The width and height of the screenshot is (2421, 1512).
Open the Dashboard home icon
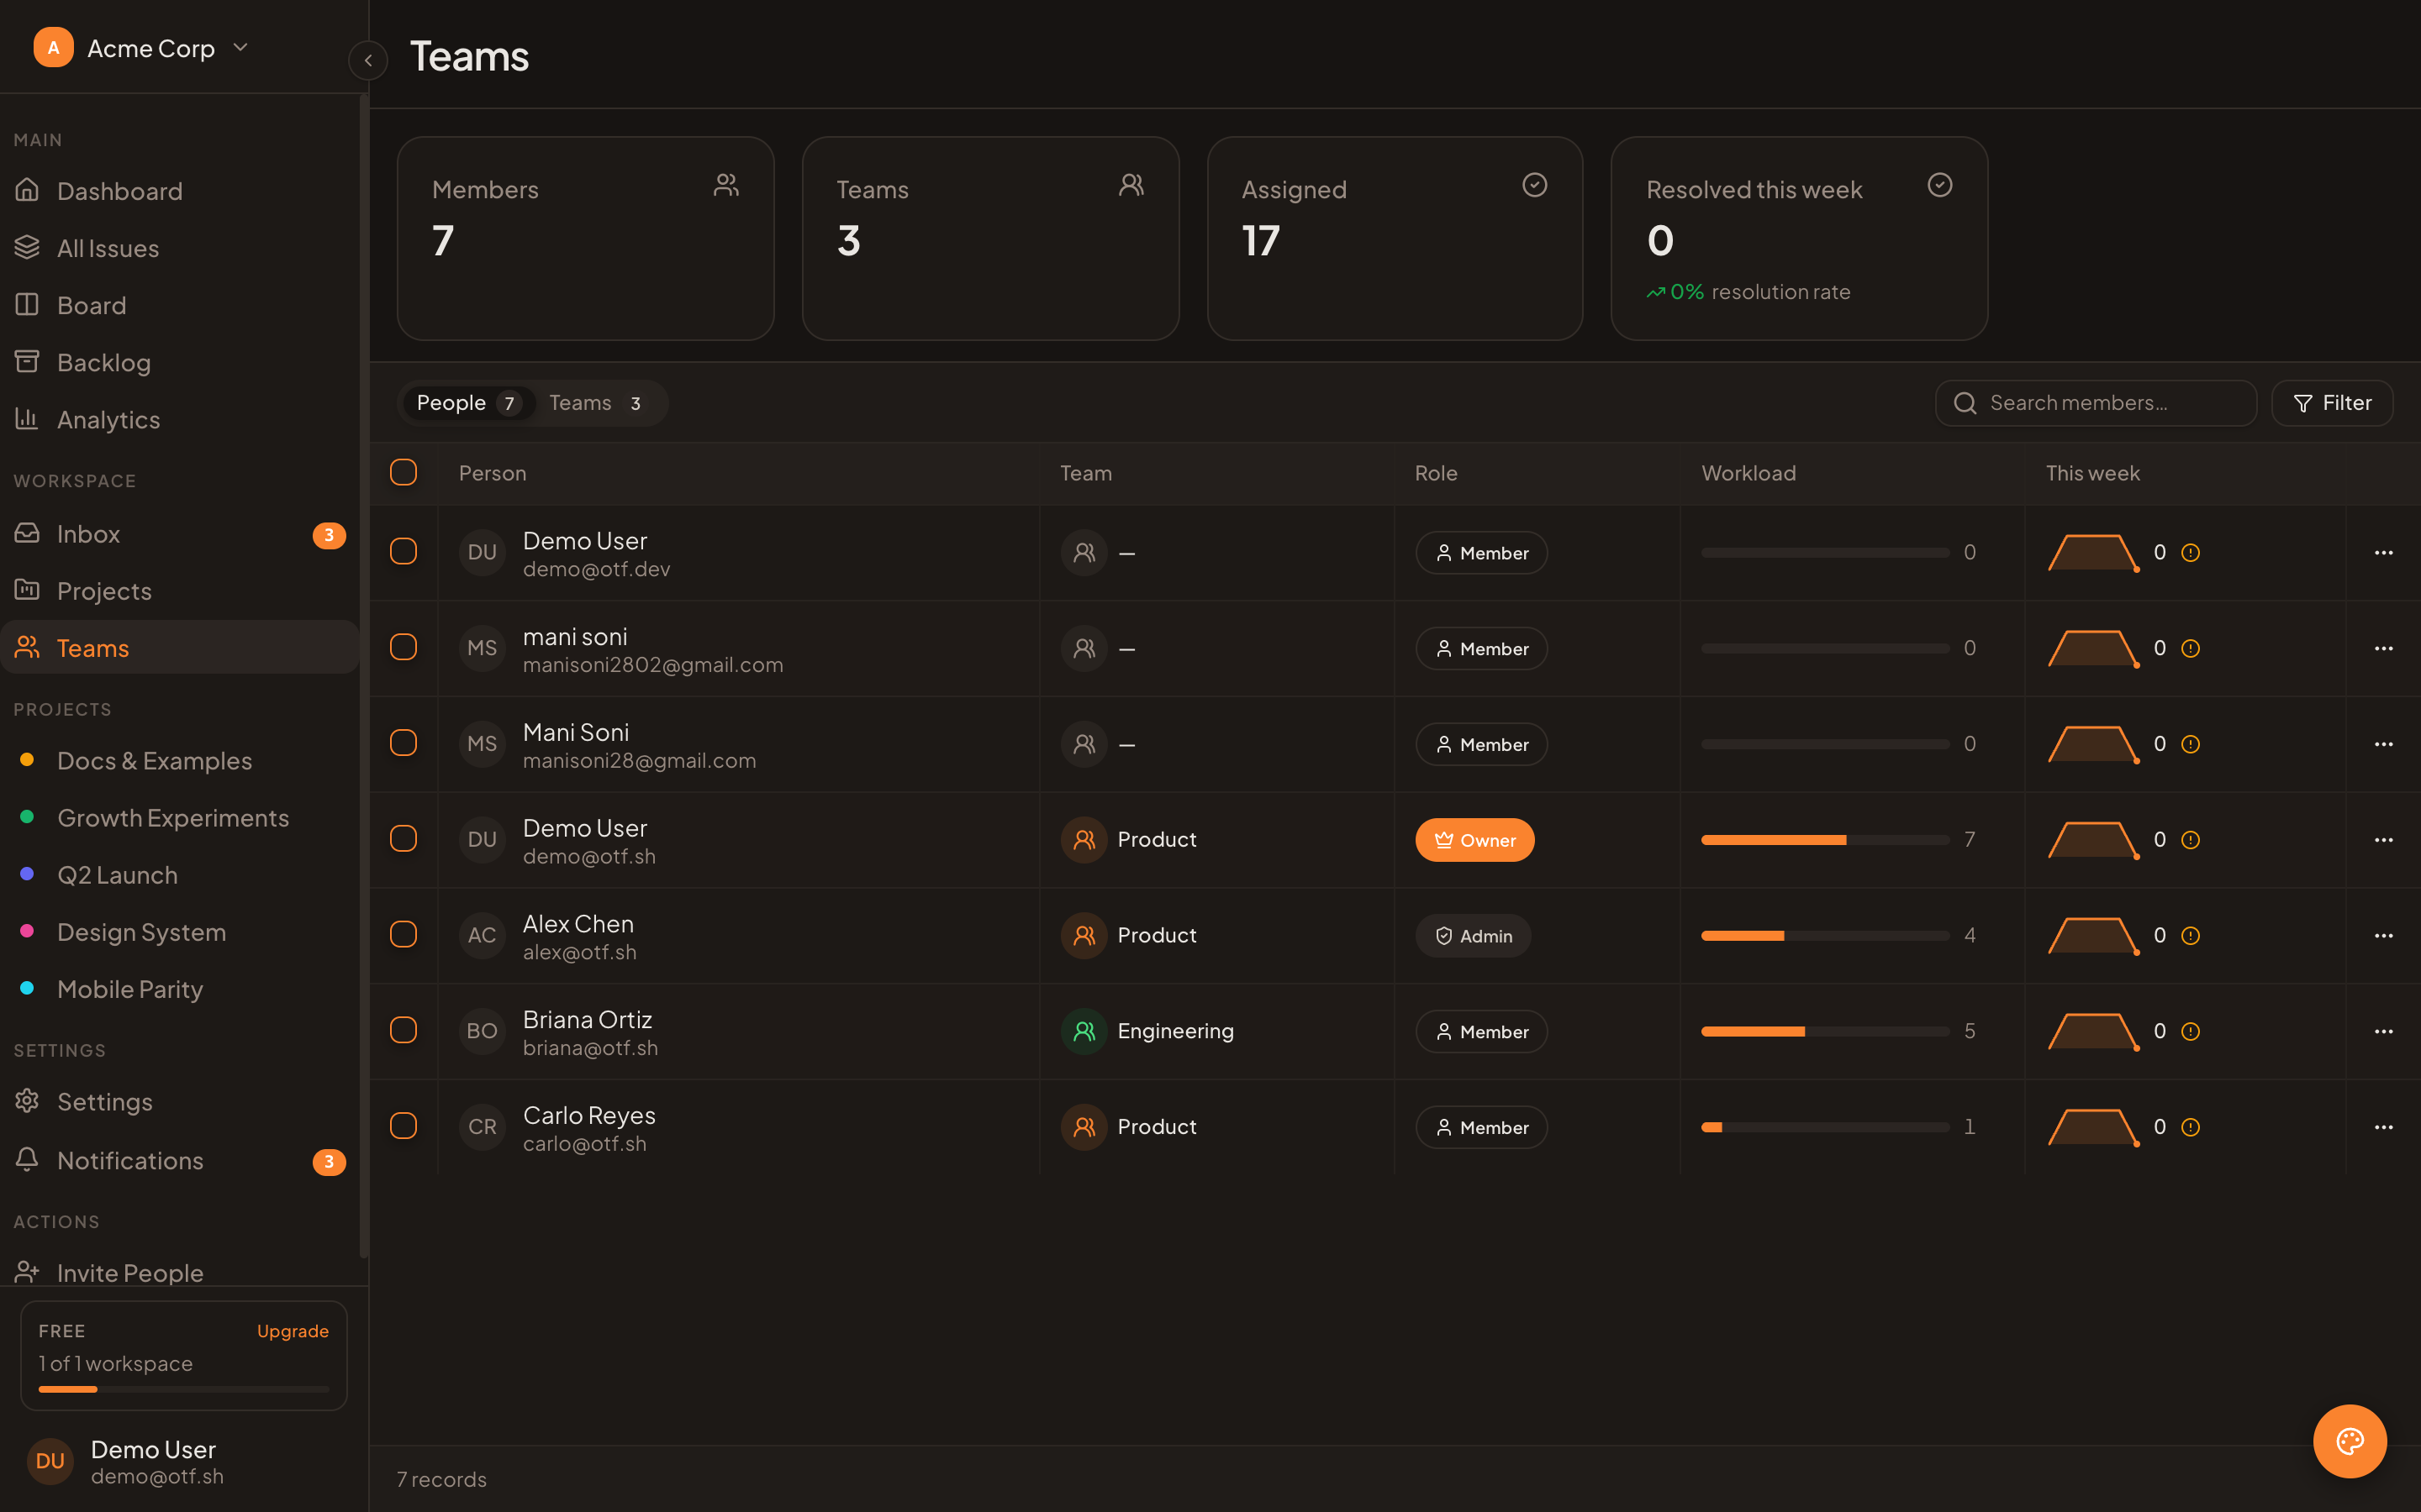pos(27,189)
